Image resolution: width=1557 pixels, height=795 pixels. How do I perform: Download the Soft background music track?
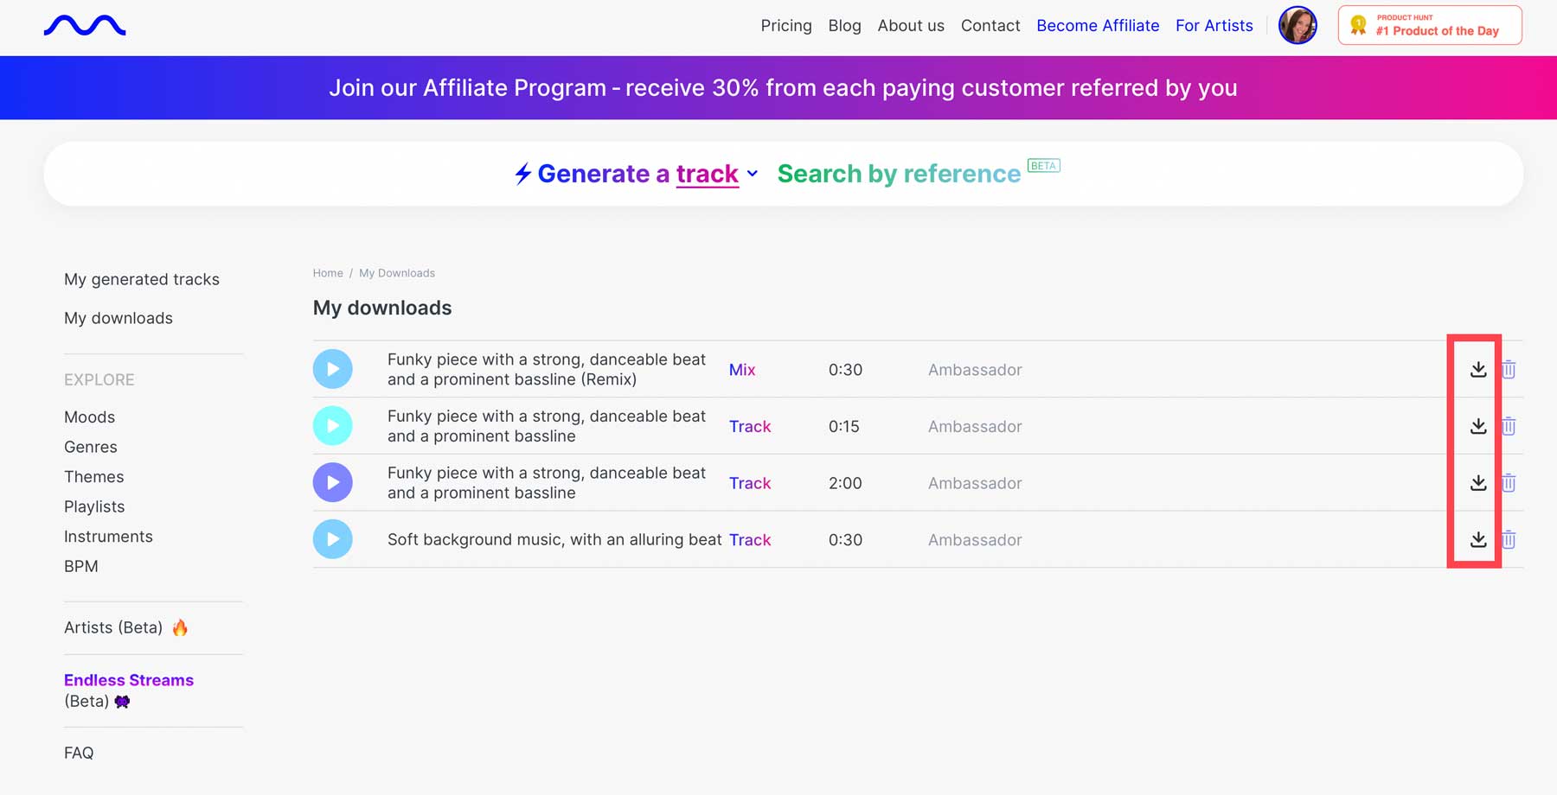(x=1477, y=539)
